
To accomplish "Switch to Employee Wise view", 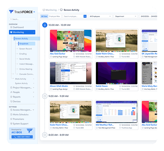I will [x=54, y=16].
